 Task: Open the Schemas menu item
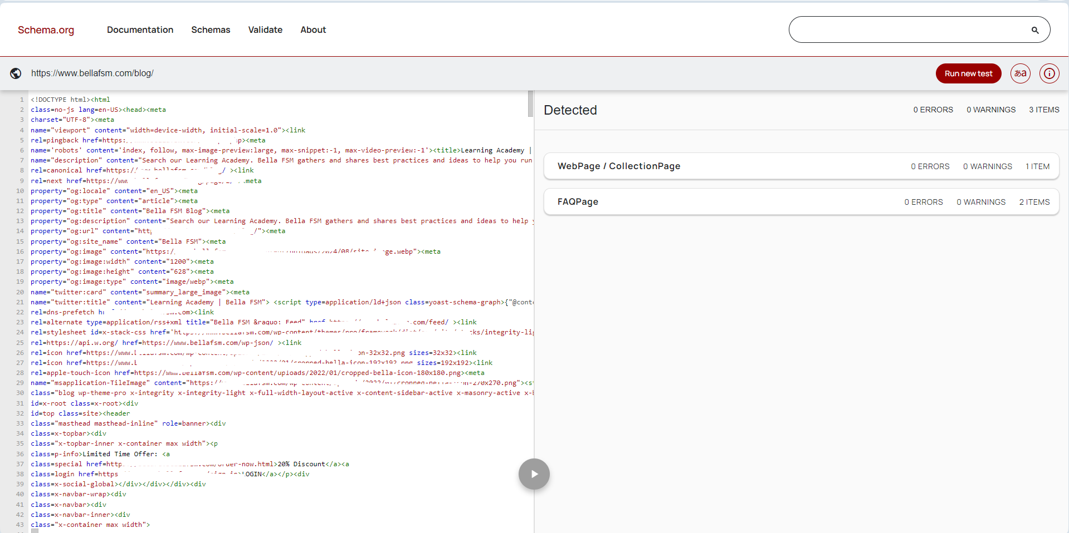click(211, 30)
